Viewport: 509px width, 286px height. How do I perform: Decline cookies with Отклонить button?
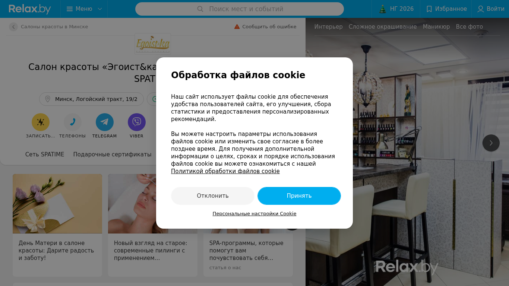point(213,196)
